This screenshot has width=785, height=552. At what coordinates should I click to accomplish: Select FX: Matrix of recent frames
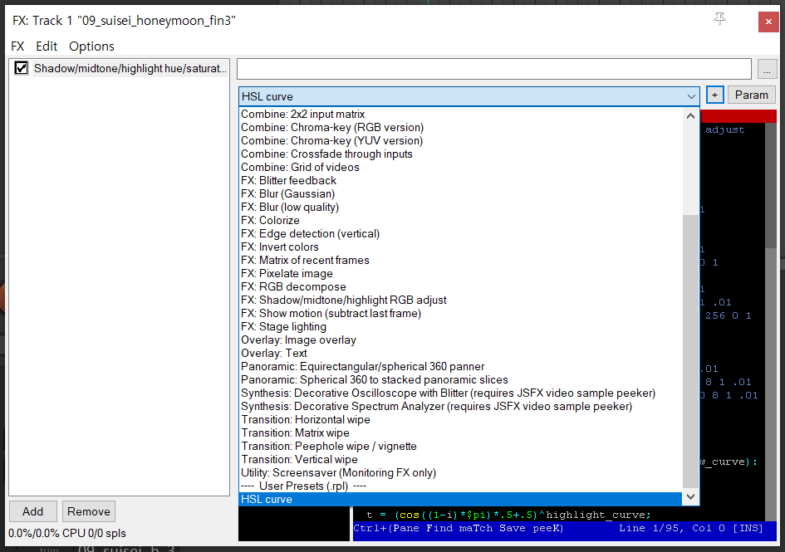460,261
